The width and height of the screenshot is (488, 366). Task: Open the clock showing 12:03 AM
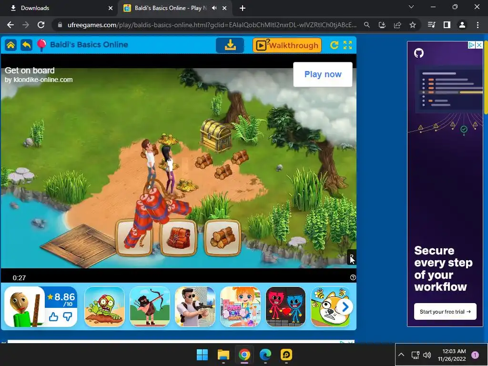452,355
